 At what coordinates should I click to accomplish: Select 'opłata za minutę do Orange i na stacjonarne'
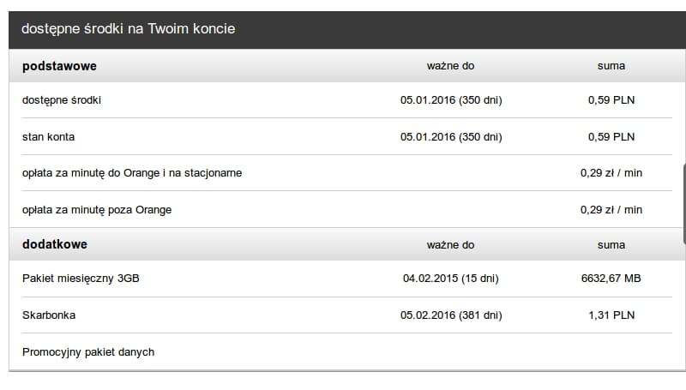pyautogui.click(x=132, y=173)
